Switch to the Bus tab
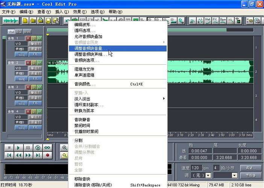264x188 pixels. click(x=27, y=32)
